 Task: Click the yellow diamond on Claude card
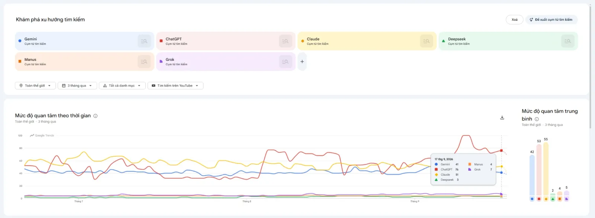click(302, 41)
